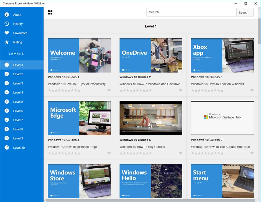Open the Start menu guide thumbnail
Screen dimensions: 261x202
coord(222,181)
